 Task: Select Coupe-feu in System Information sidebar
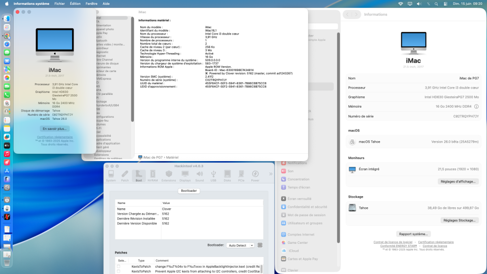point(102,120)
